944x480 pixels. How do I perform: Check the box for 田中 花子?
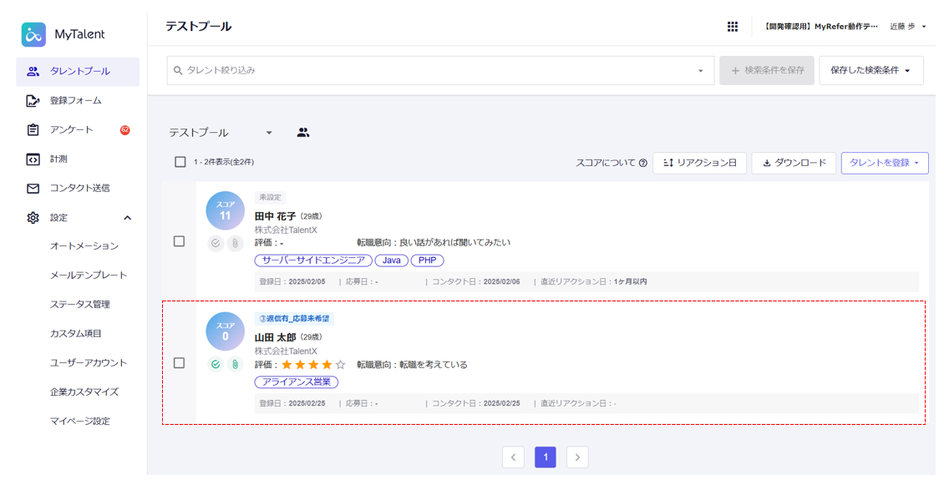[x=179, y=241]
